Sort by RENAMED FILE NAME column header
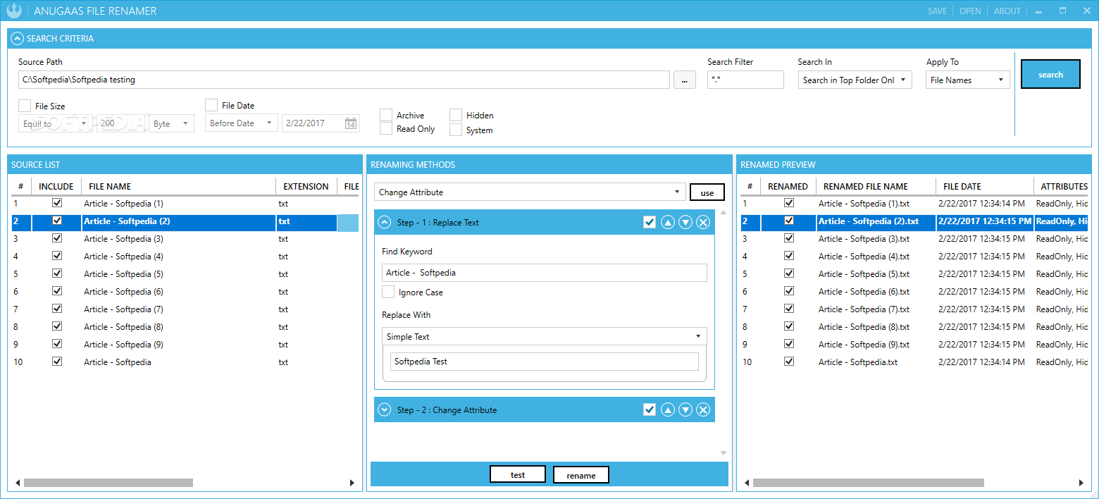Viewport: 1099px width, 499px height. [876, 186]
